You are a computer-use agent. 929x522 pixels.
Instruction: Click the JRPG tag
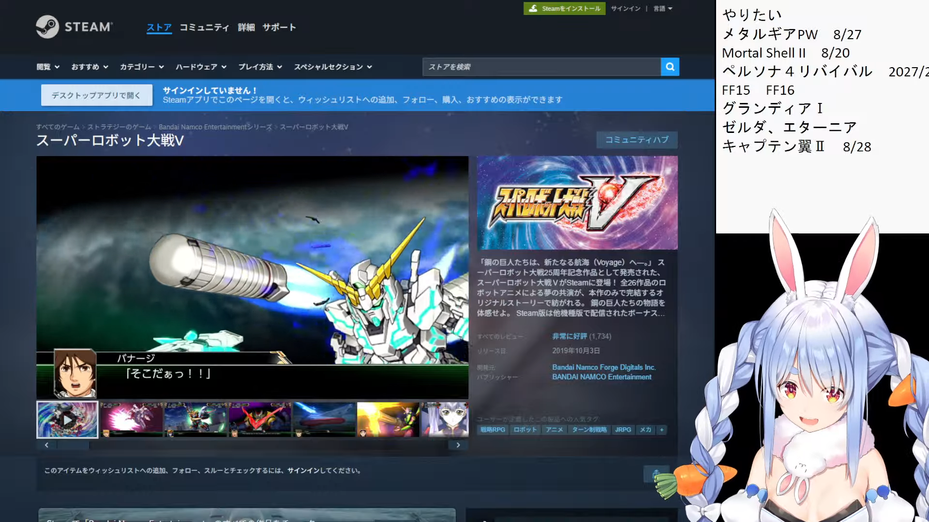pos(623,430)
